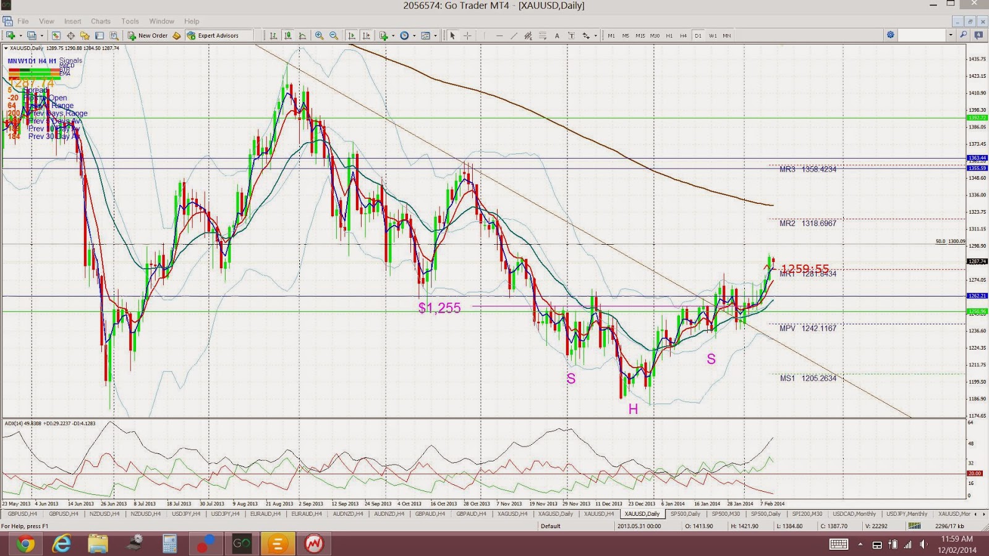The image size is (989, 556).
Task: Click the New Chart toolbar icon
Action: pyautogui.click(x=11, y=36)
